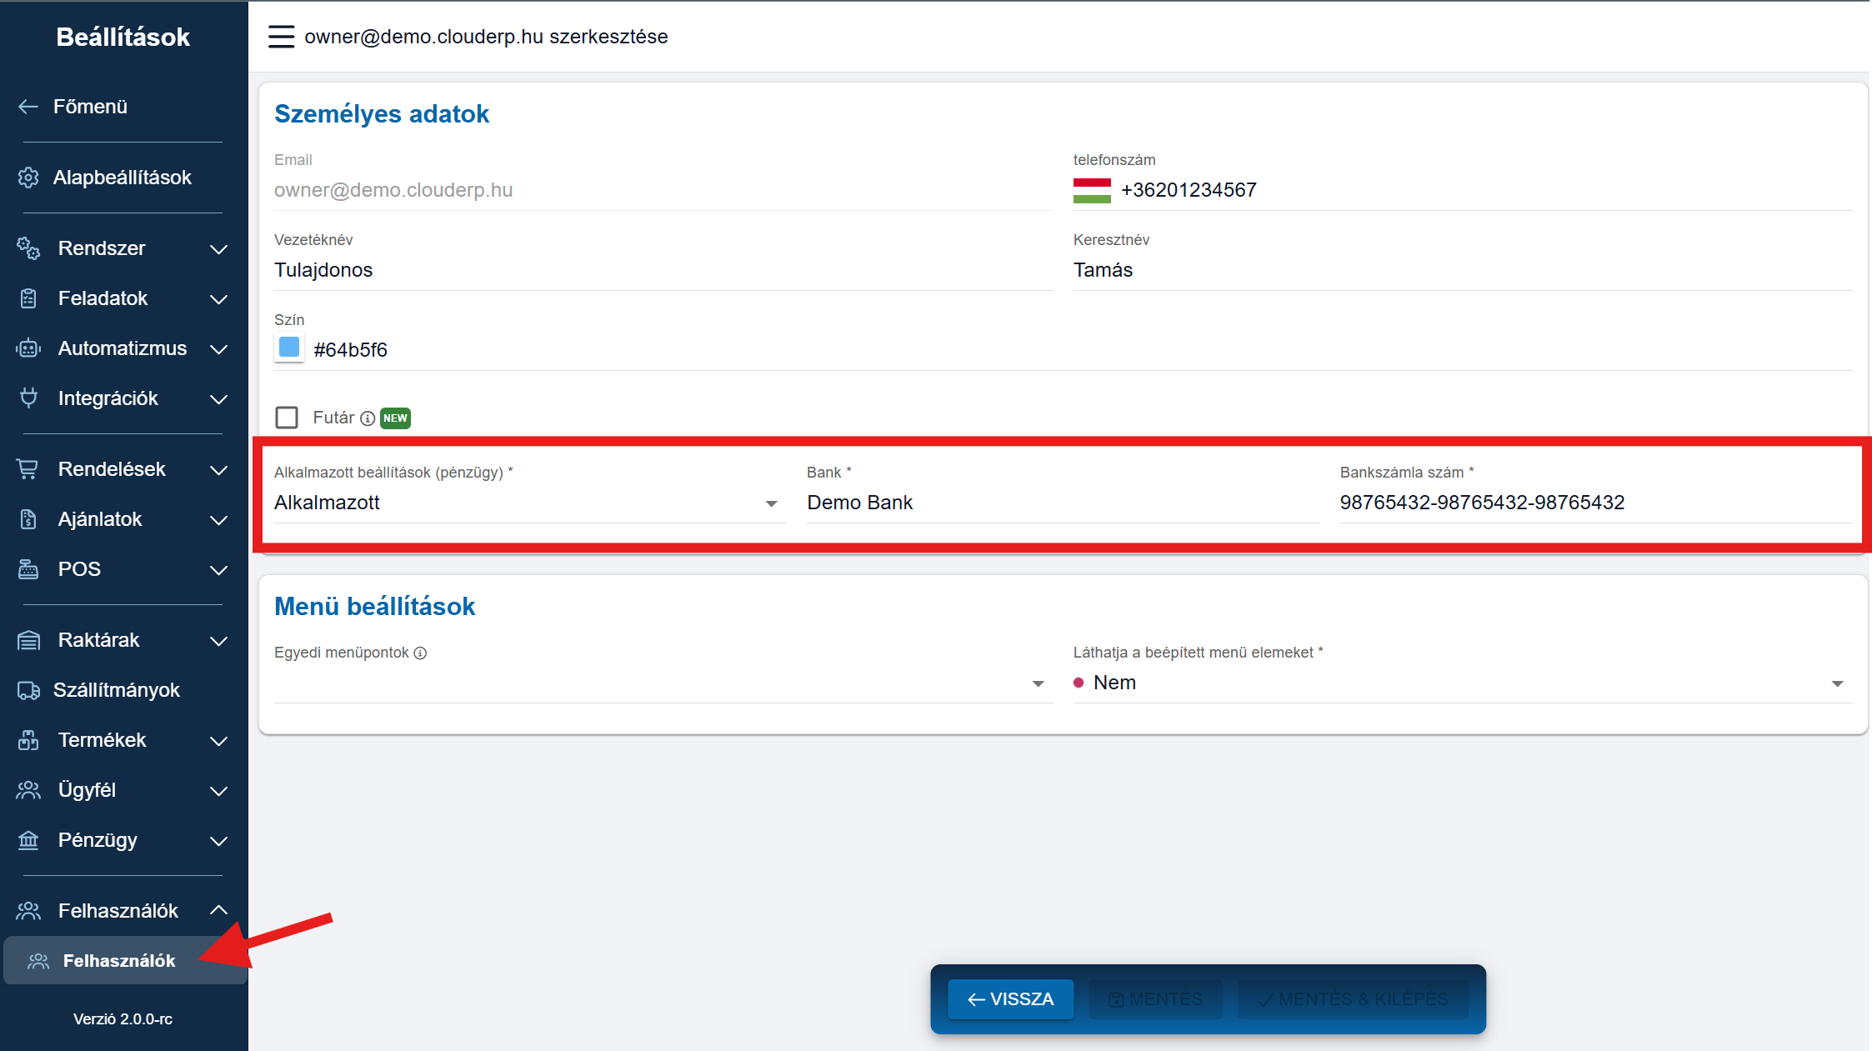The height and width of the screenshot is (1051, 1872).
Task: Click the Egyedi menüpontok info icon
Action: pos(421,653)
